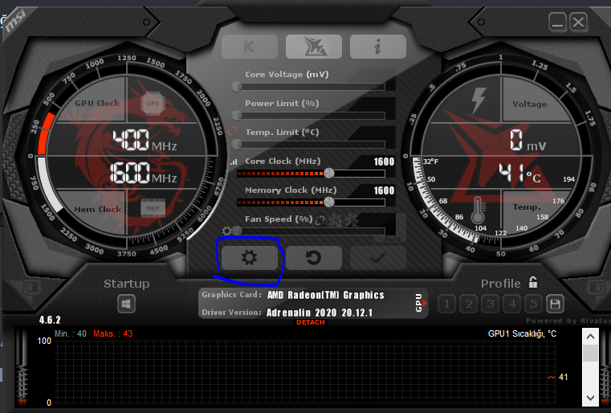The width and height of the screenshot is (611, 413).
Task: Click the lightning bolt voltage icon
Action: 479,100
